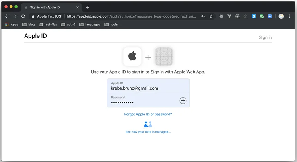Open the blue S extension icon

coord(254,16)
